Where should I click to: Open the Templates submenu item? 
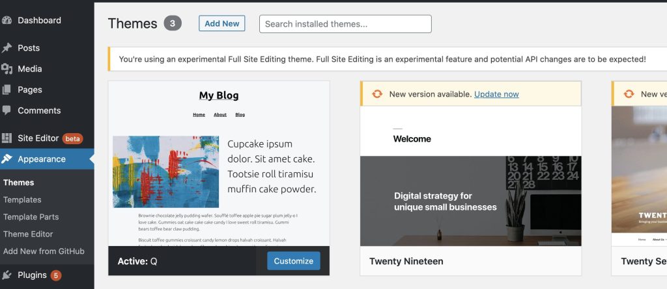[x=22, y=200]
